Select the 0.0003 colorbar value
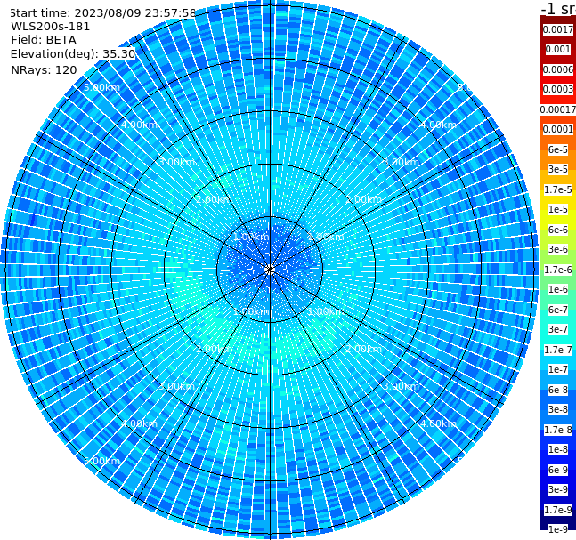This screenshot has height=540, width=576. [x=558, y=89]
